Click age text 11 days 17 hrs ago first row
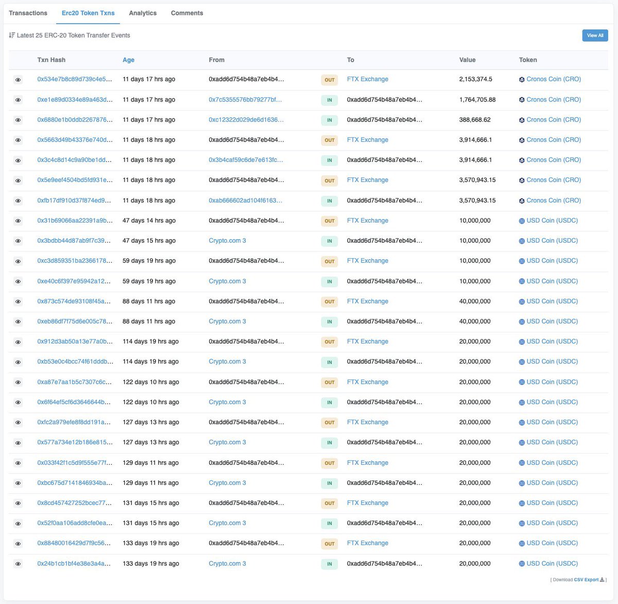 (x=149, y=79)
